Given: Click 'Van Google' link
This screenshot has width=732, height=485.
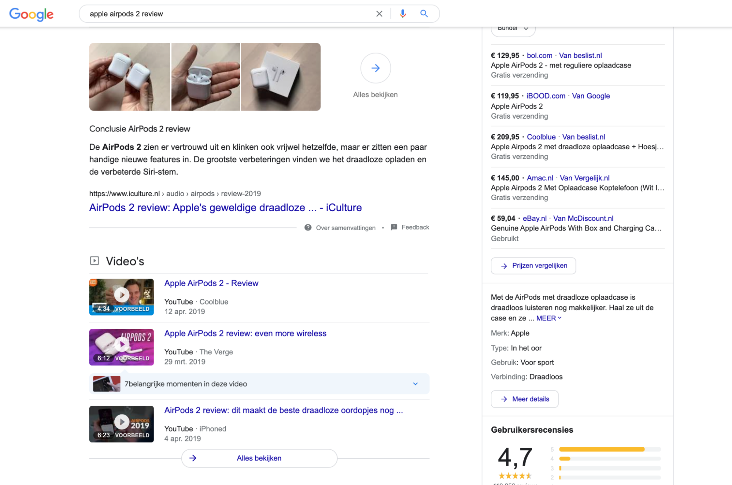Looking at the screenshot, I should (591, 96).
